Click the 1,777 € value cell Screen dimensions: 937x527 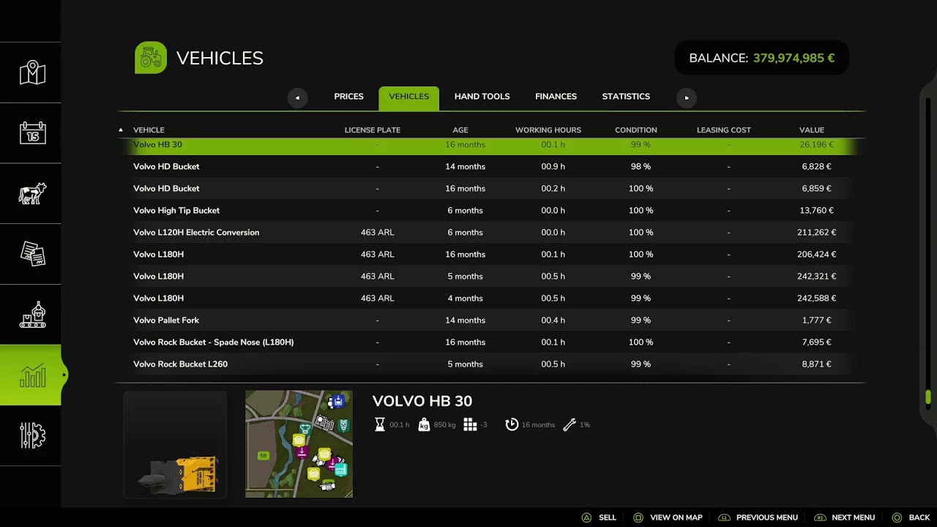pyautogui.click(x=816, y=321)
